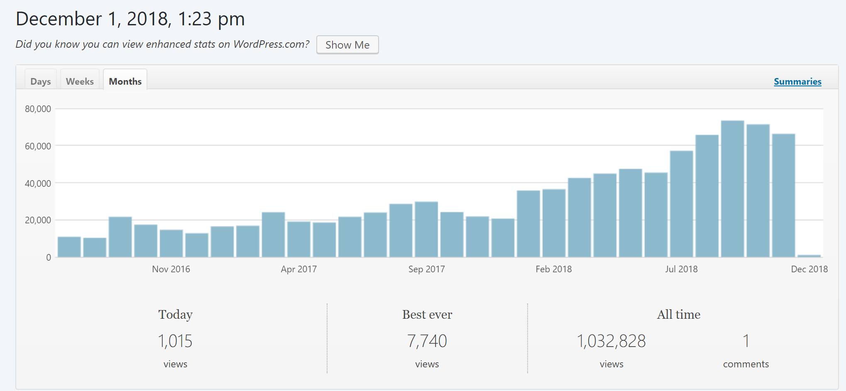Click the Today views count 1,015

click(175, 341)
